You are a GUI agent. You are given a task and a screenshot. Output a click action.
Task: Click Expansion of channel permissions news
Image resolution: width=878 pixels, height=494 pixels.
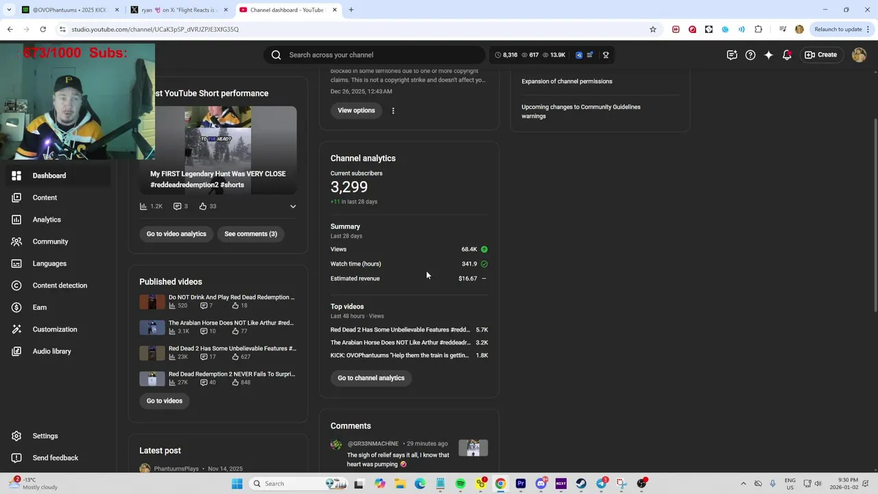[567, 81]
